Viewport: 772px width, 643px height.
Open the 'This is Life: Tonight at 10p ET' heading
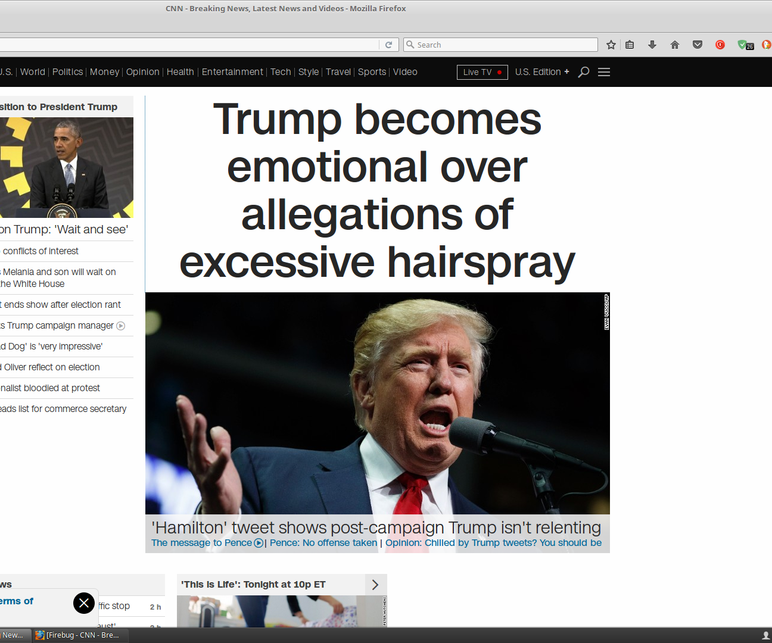[x=253, y=585]
